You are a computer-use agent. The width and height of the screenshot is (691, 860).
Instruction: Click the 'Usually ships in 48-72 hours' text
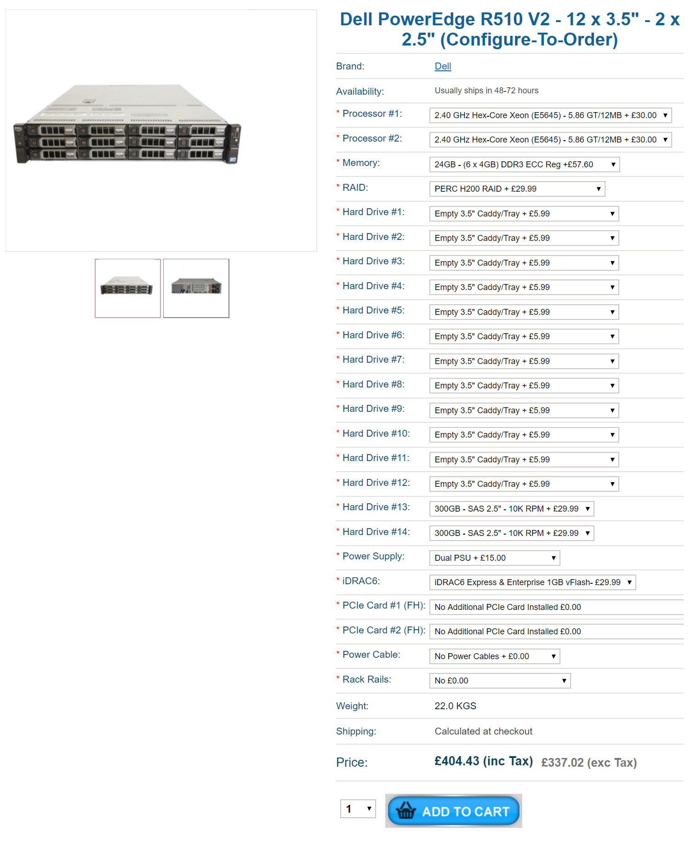point(486,91)
